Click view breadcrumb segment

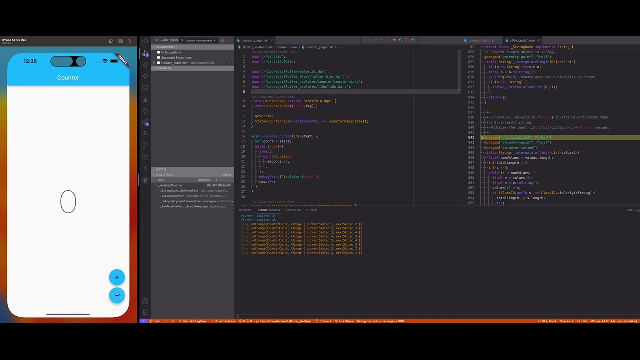[x=294, y=47]
